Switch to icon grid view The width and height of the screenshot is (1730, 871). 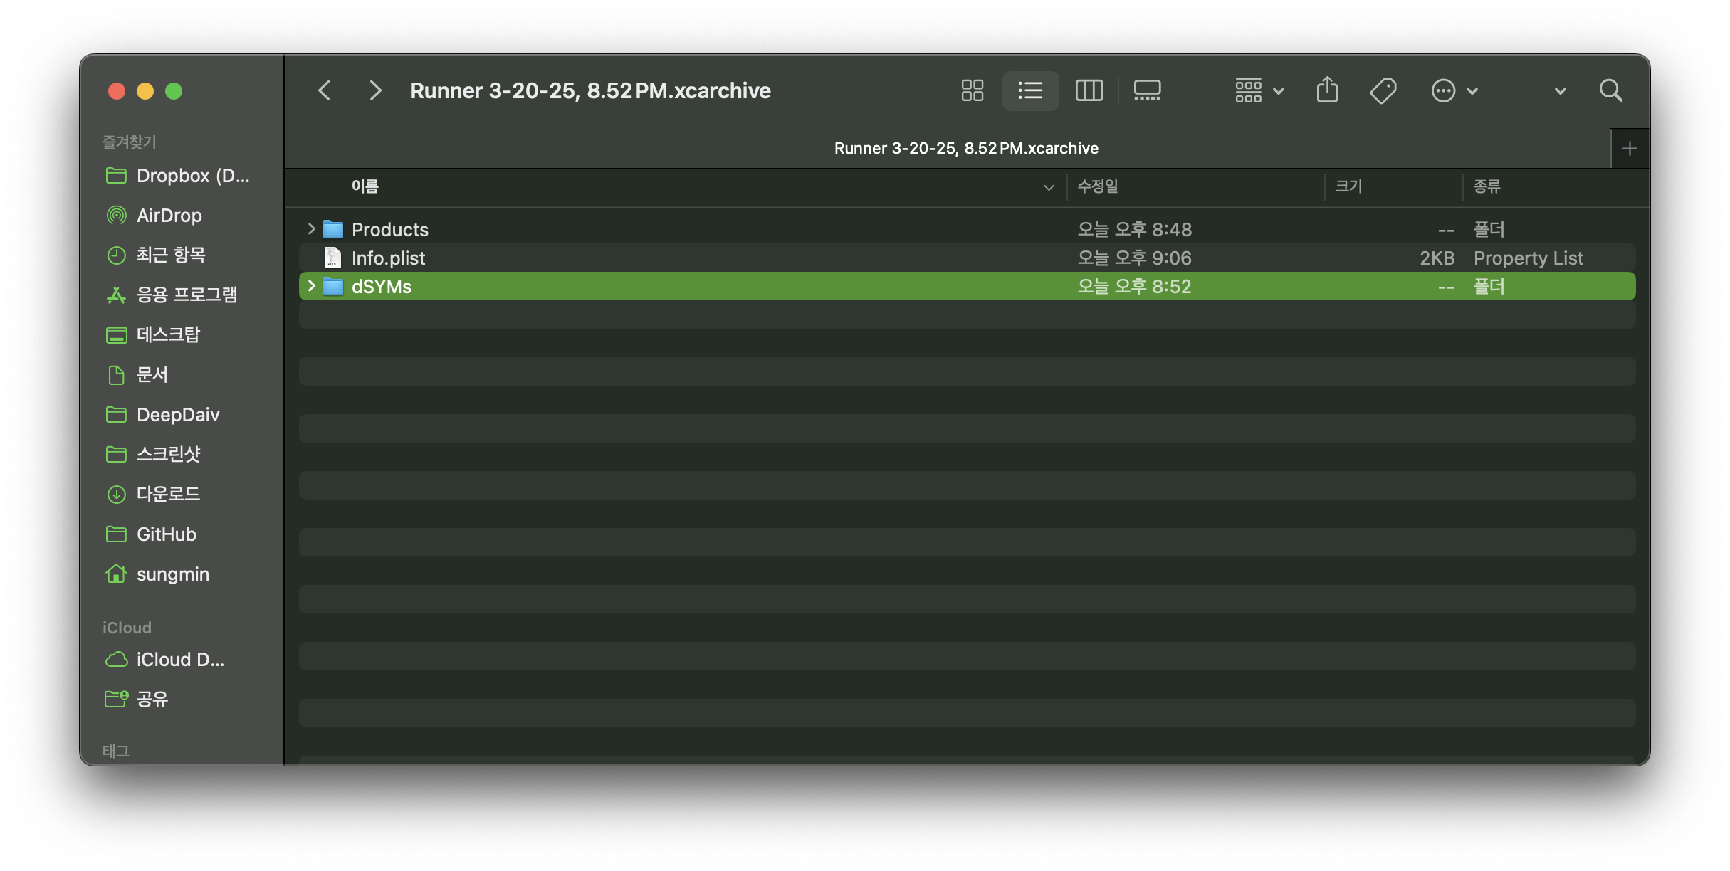click(972, 90)
